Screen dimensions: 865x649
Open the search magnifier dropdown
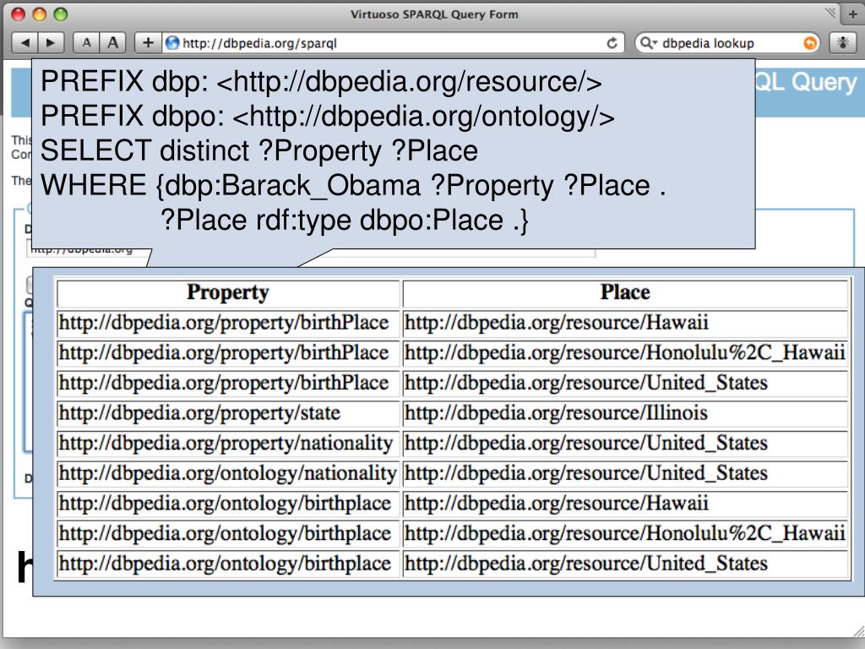(648, 43)
